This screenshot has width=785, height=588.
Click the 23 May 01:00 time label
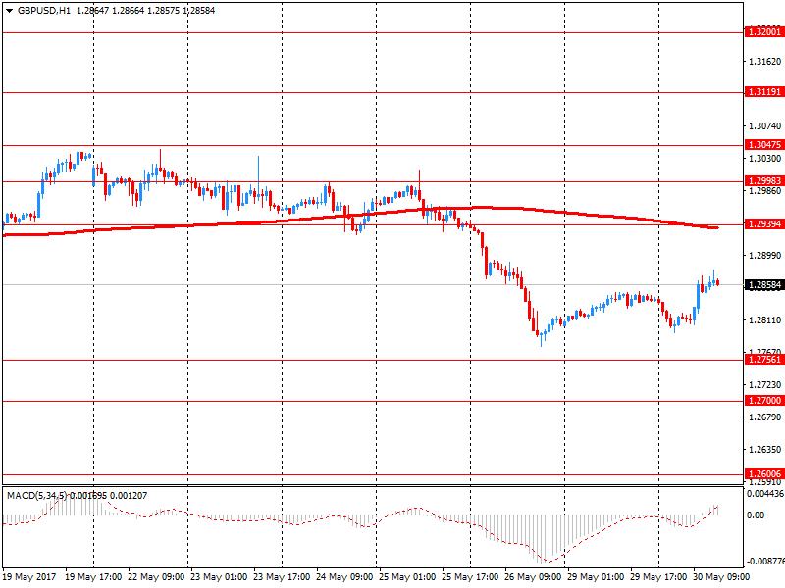(219, 577)
